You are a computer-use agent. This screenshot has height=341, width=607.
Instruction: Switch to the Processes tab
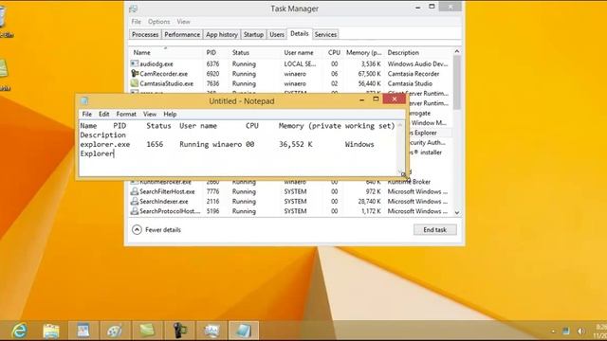pos(145,34)
